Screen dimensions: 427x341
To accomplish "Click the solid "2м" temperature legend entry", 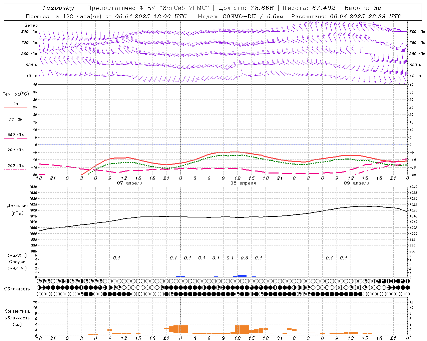I will coord(16,104).
